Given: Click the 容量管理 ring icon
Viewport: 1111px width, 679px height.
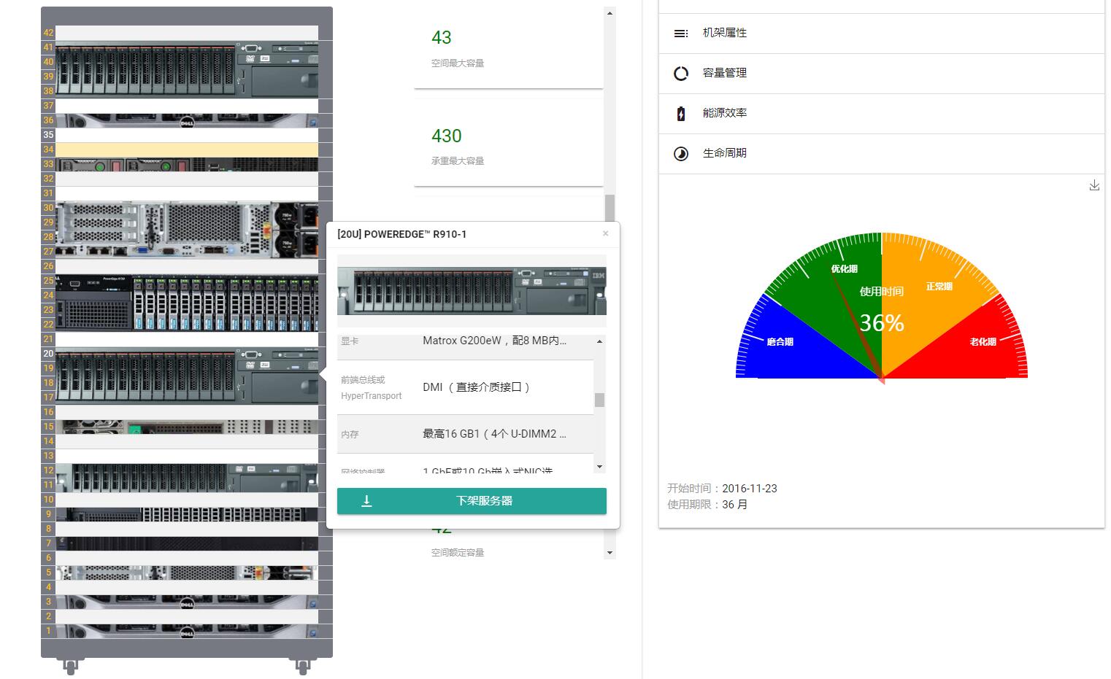Looking at the screenshot, I should pyautogui.click(x=680, y=73).
